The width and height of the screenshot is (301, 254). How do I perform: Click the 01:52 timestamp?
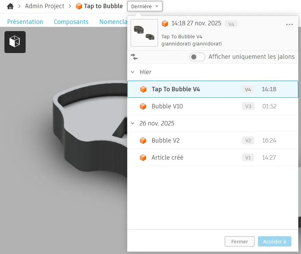tap(269, 106)
